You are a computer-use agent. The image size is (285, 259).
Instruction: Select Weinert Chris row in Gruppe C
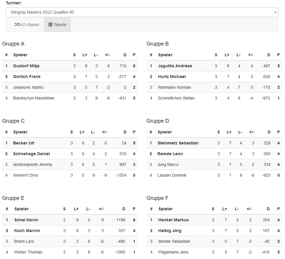click(x=26, y=175)
